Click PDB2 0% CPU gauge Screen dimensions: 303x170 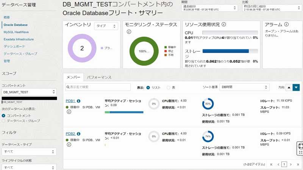click(154, 136)
